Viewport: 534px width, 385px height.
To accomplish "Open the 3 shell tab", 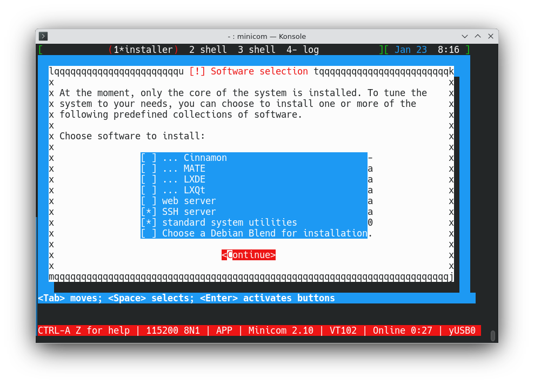I will (x=257, y=50).
